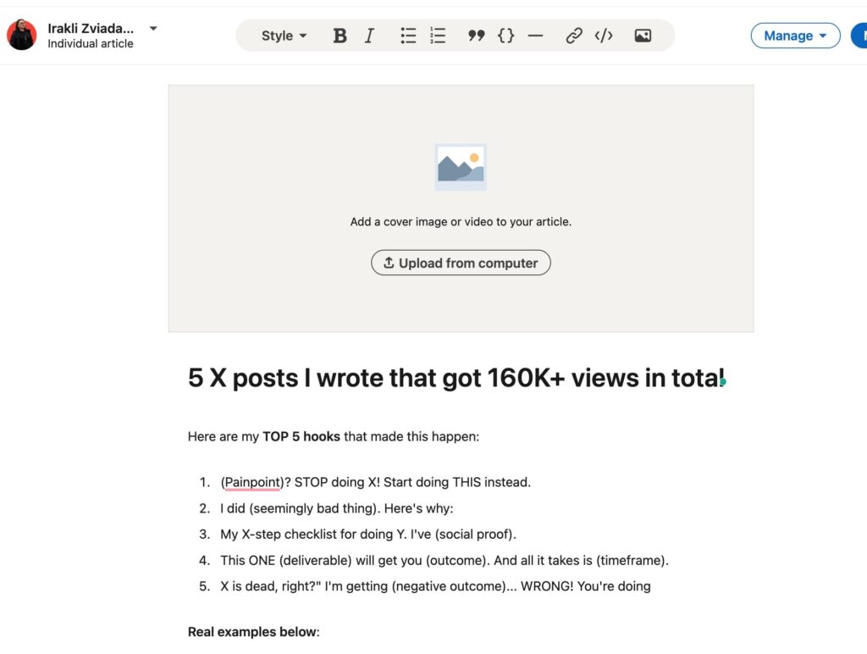Click list item 'This ONE (deliverable) will get you'
Viewport: 867px width, 654px height.
pyautogui.click(x=445, y=561)
